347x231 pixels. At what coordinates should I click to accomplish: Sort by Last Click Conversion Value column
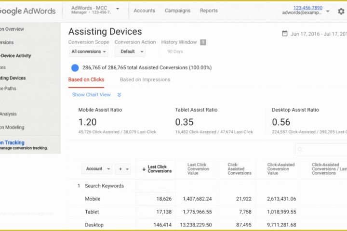tap(198, 169)
